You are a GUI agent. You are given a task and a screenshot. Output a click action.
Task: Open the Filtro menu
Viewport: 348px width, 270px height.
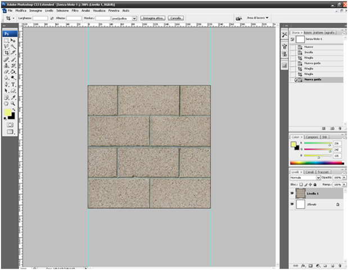[75, 11]
